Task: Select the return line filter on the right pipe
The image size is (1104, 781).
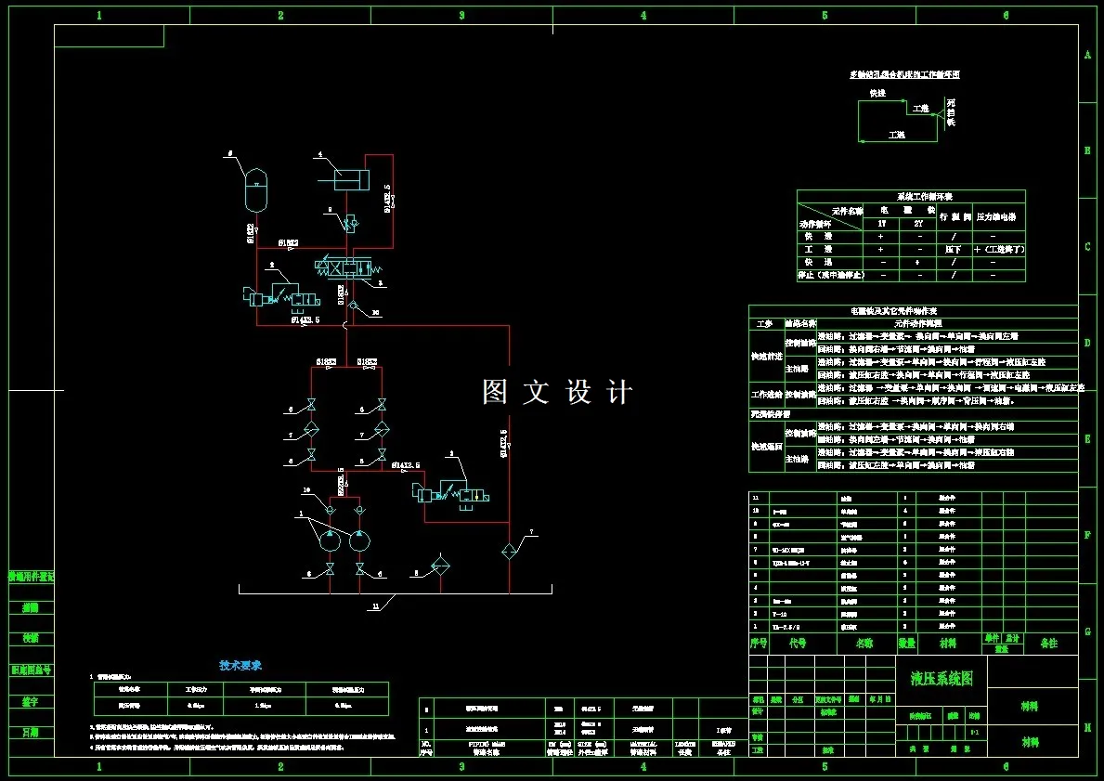Action: pos(509,551)
